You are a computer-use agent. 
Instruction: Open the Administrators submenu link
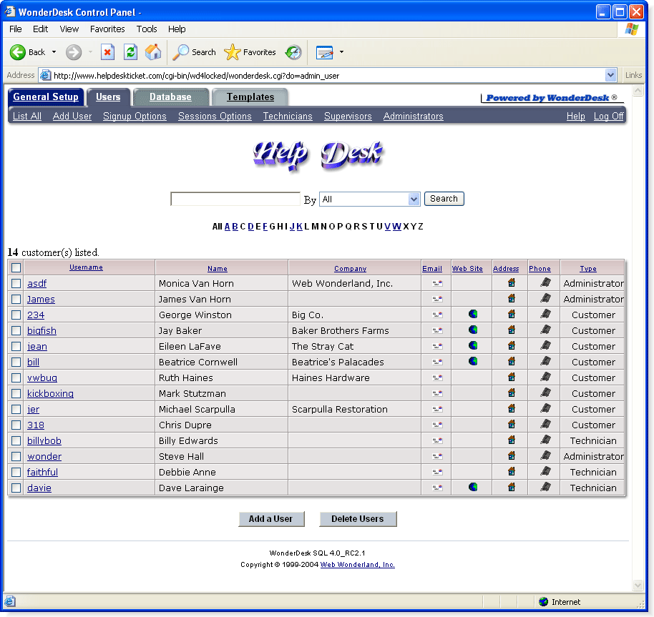(413, 117)
